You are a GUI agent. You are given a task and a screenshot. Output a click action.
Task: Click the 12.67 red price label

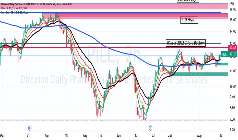233,48
